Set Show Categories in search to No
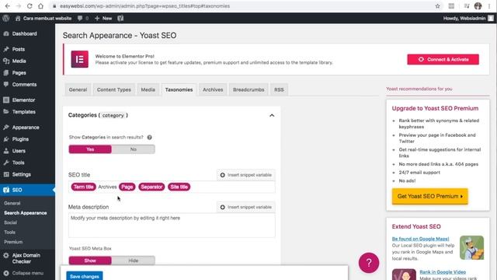The height and width of the screenshot is (280, 497). [134, 149]
